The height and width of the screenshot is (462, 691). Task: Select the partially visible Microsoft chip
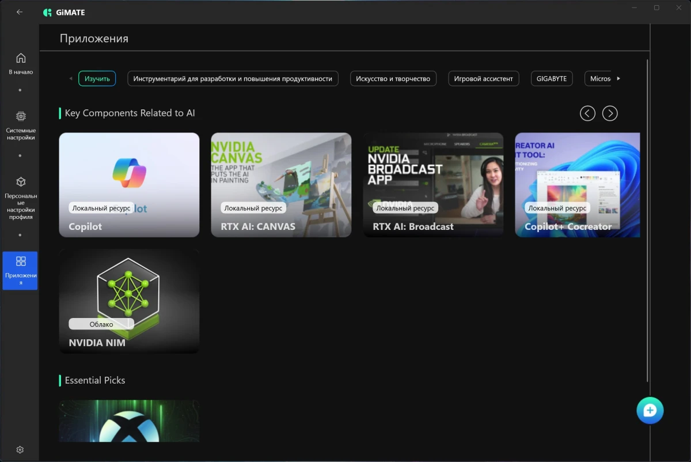click(x=598, y=78)
